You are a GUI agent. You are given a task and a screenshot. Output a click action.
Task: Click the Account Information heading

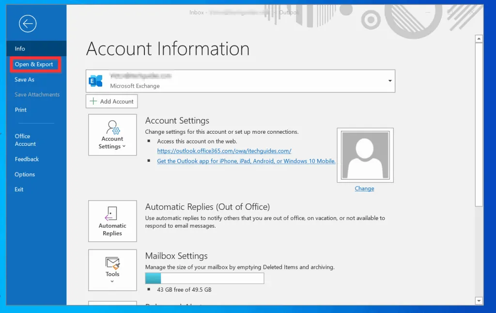pos(168,49)
